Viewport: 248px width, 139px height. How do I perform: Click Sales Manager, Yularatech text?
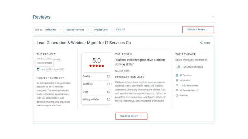tap(191, 60)
